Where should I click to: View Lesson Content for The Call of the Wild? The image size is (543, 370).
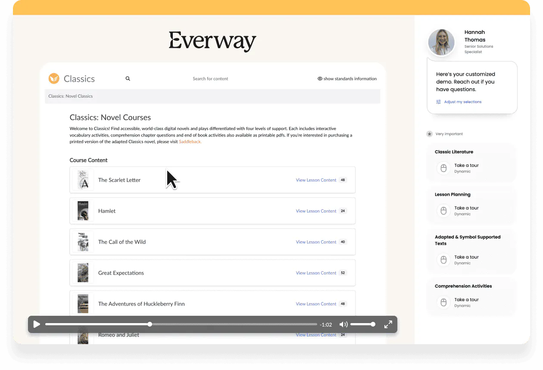(x=316, y=242)
